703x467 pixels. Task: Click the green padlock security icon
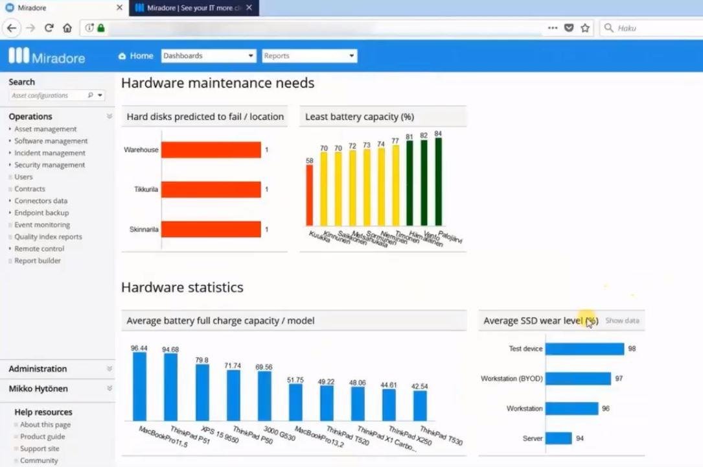tap(101, 28)
